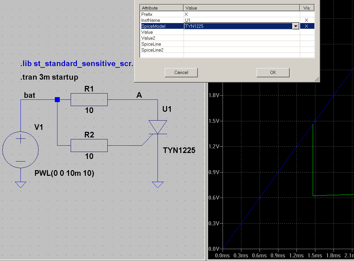
Task: Toggle visibility X for InstName row
Action: 306,20
